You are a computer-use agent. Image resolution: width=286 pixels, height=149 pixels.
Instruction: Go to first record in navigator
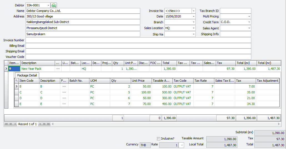pyautogui.click(x=7, y=124)
